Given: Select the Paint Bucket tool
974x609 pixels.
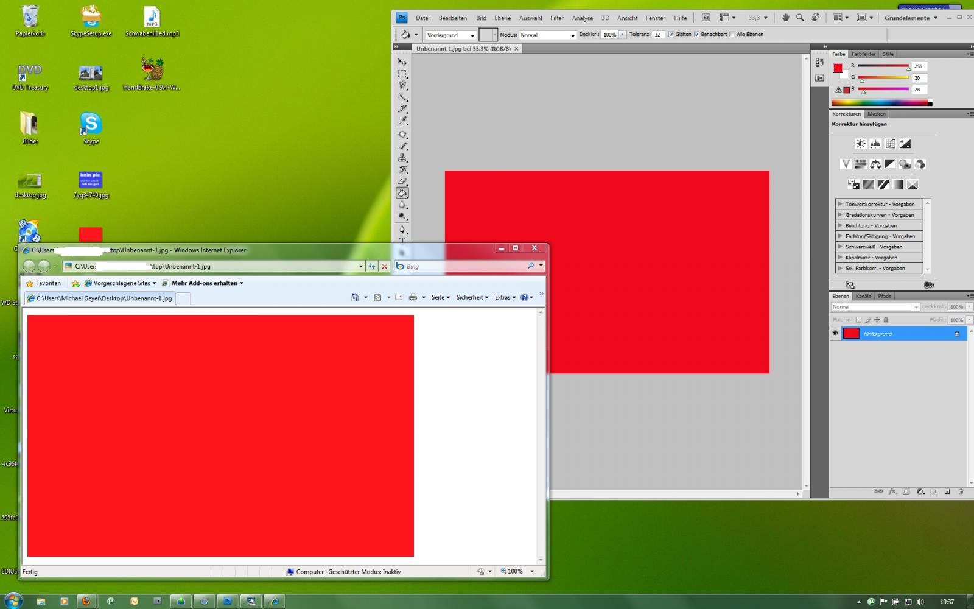Looking at the screenshot, I should click(x=402, y=193).
